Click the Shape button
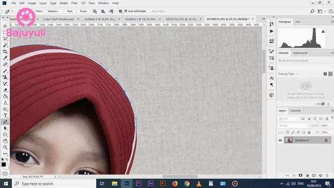 (83, 11)
